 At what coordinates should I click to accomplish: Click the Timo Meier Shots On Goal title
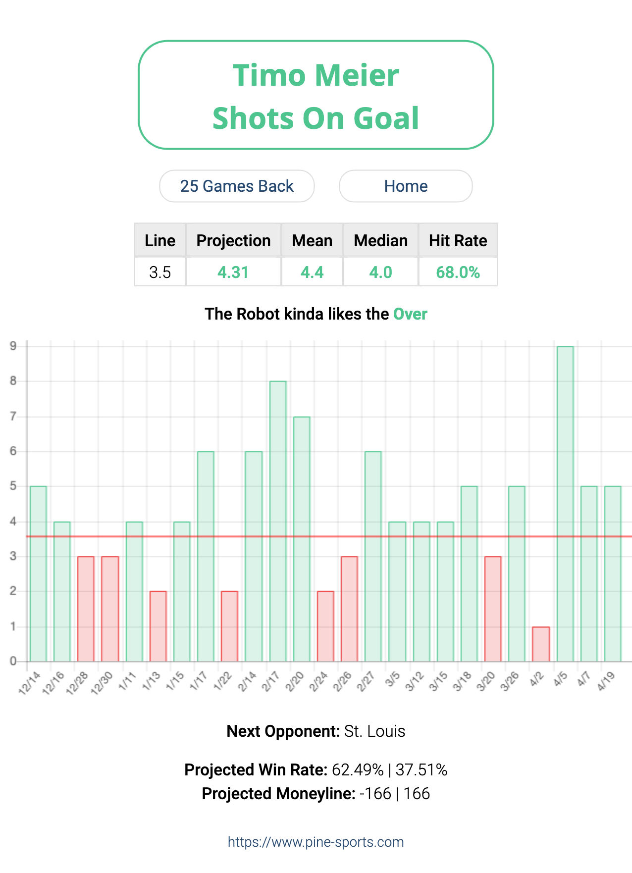tap(316, 95)
